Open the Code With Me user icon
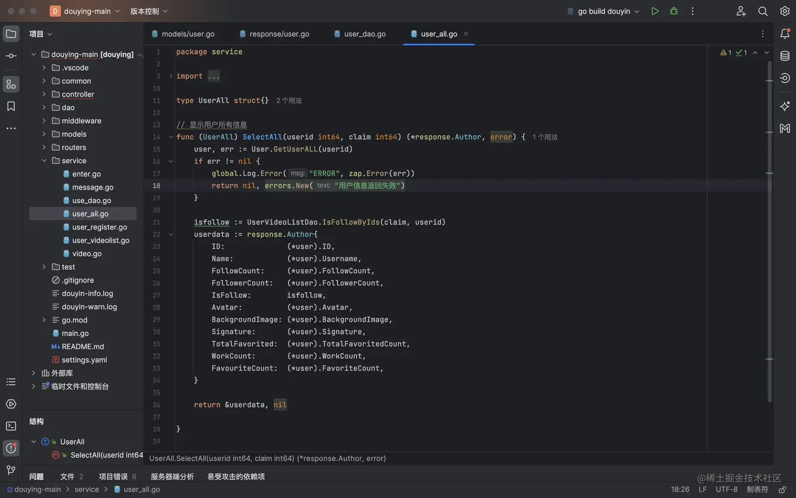796x498 pixels. pos(741,11)
